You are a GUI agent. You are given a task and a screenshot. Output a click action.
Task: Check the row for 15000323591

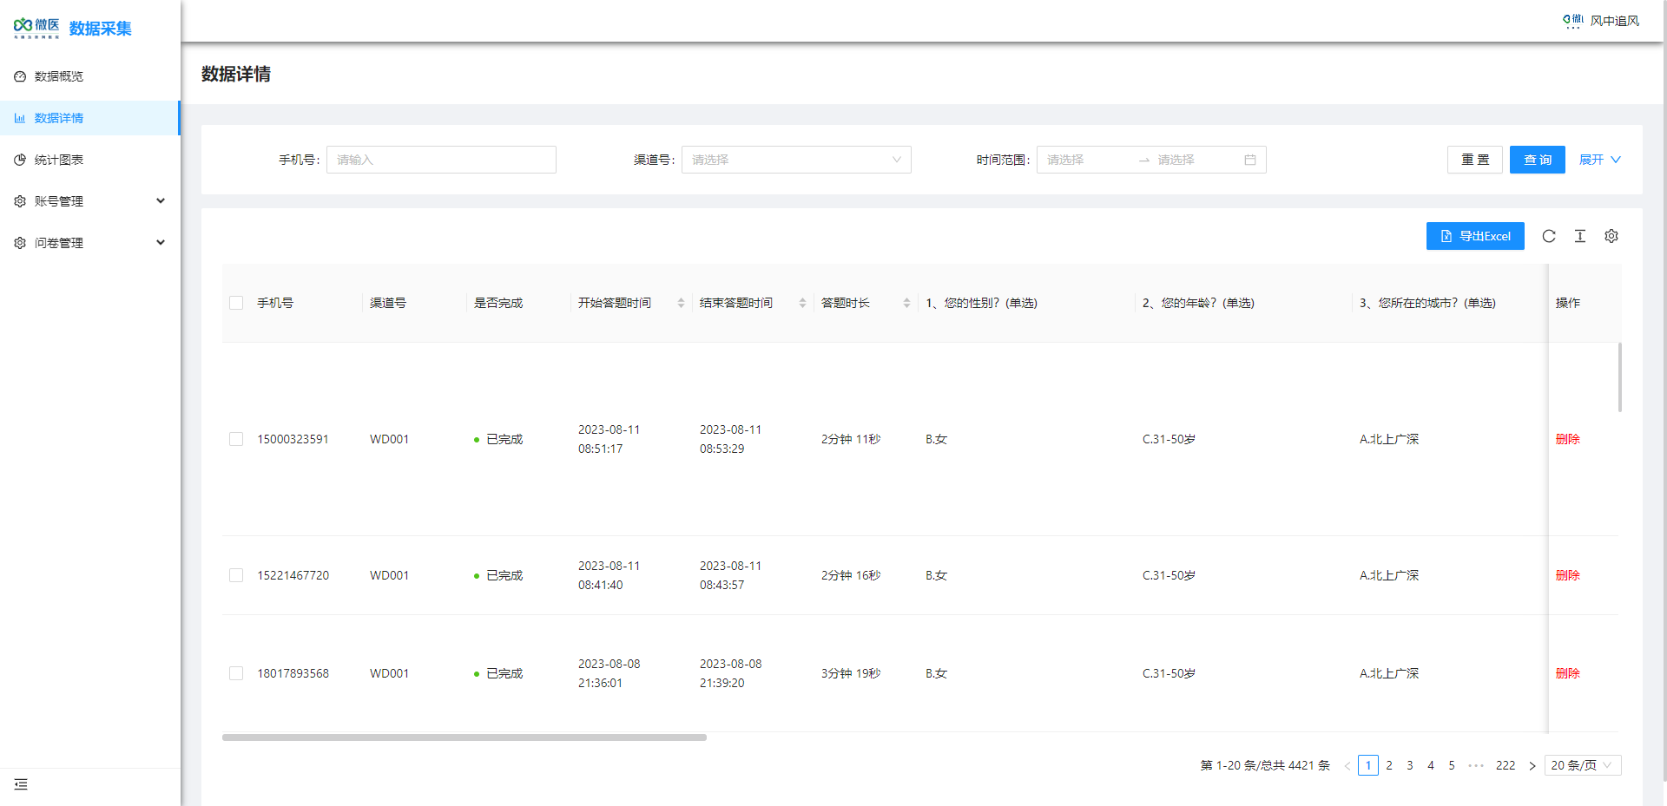(x=236, y=439)
